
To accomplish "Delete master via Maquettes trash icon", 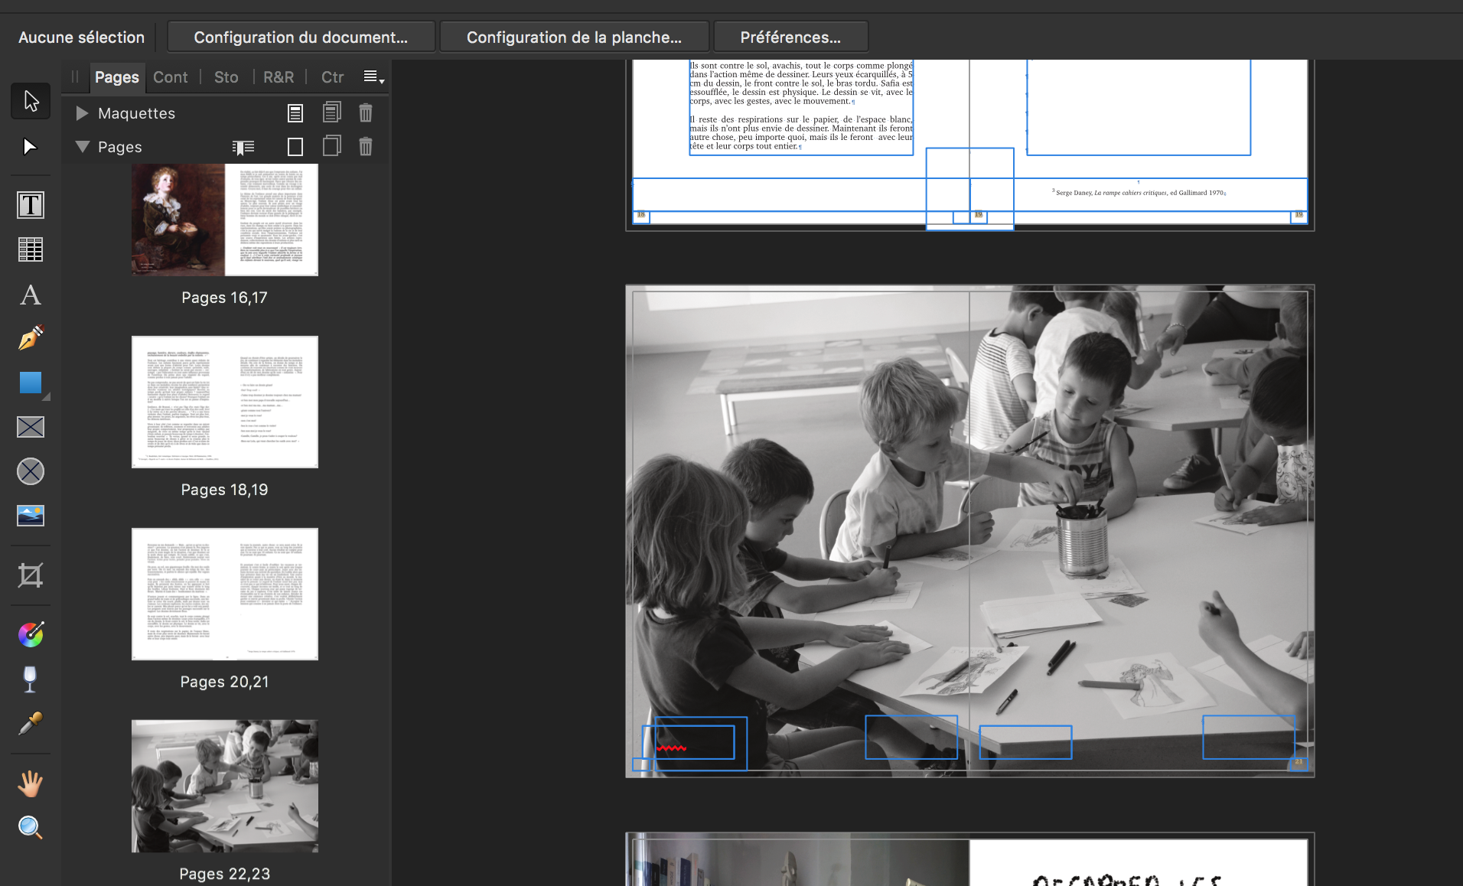I will pos(366,113).
